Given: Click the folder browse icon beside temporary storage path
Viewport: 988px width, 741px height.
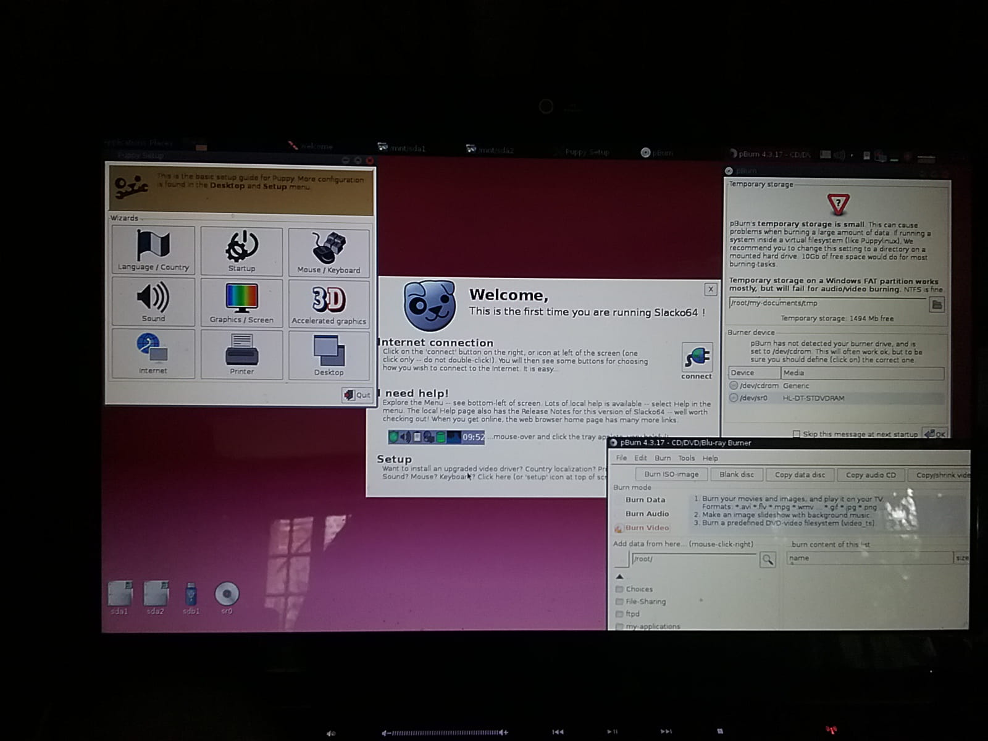Looking at the screenshot, I should [x=937, y=304].
